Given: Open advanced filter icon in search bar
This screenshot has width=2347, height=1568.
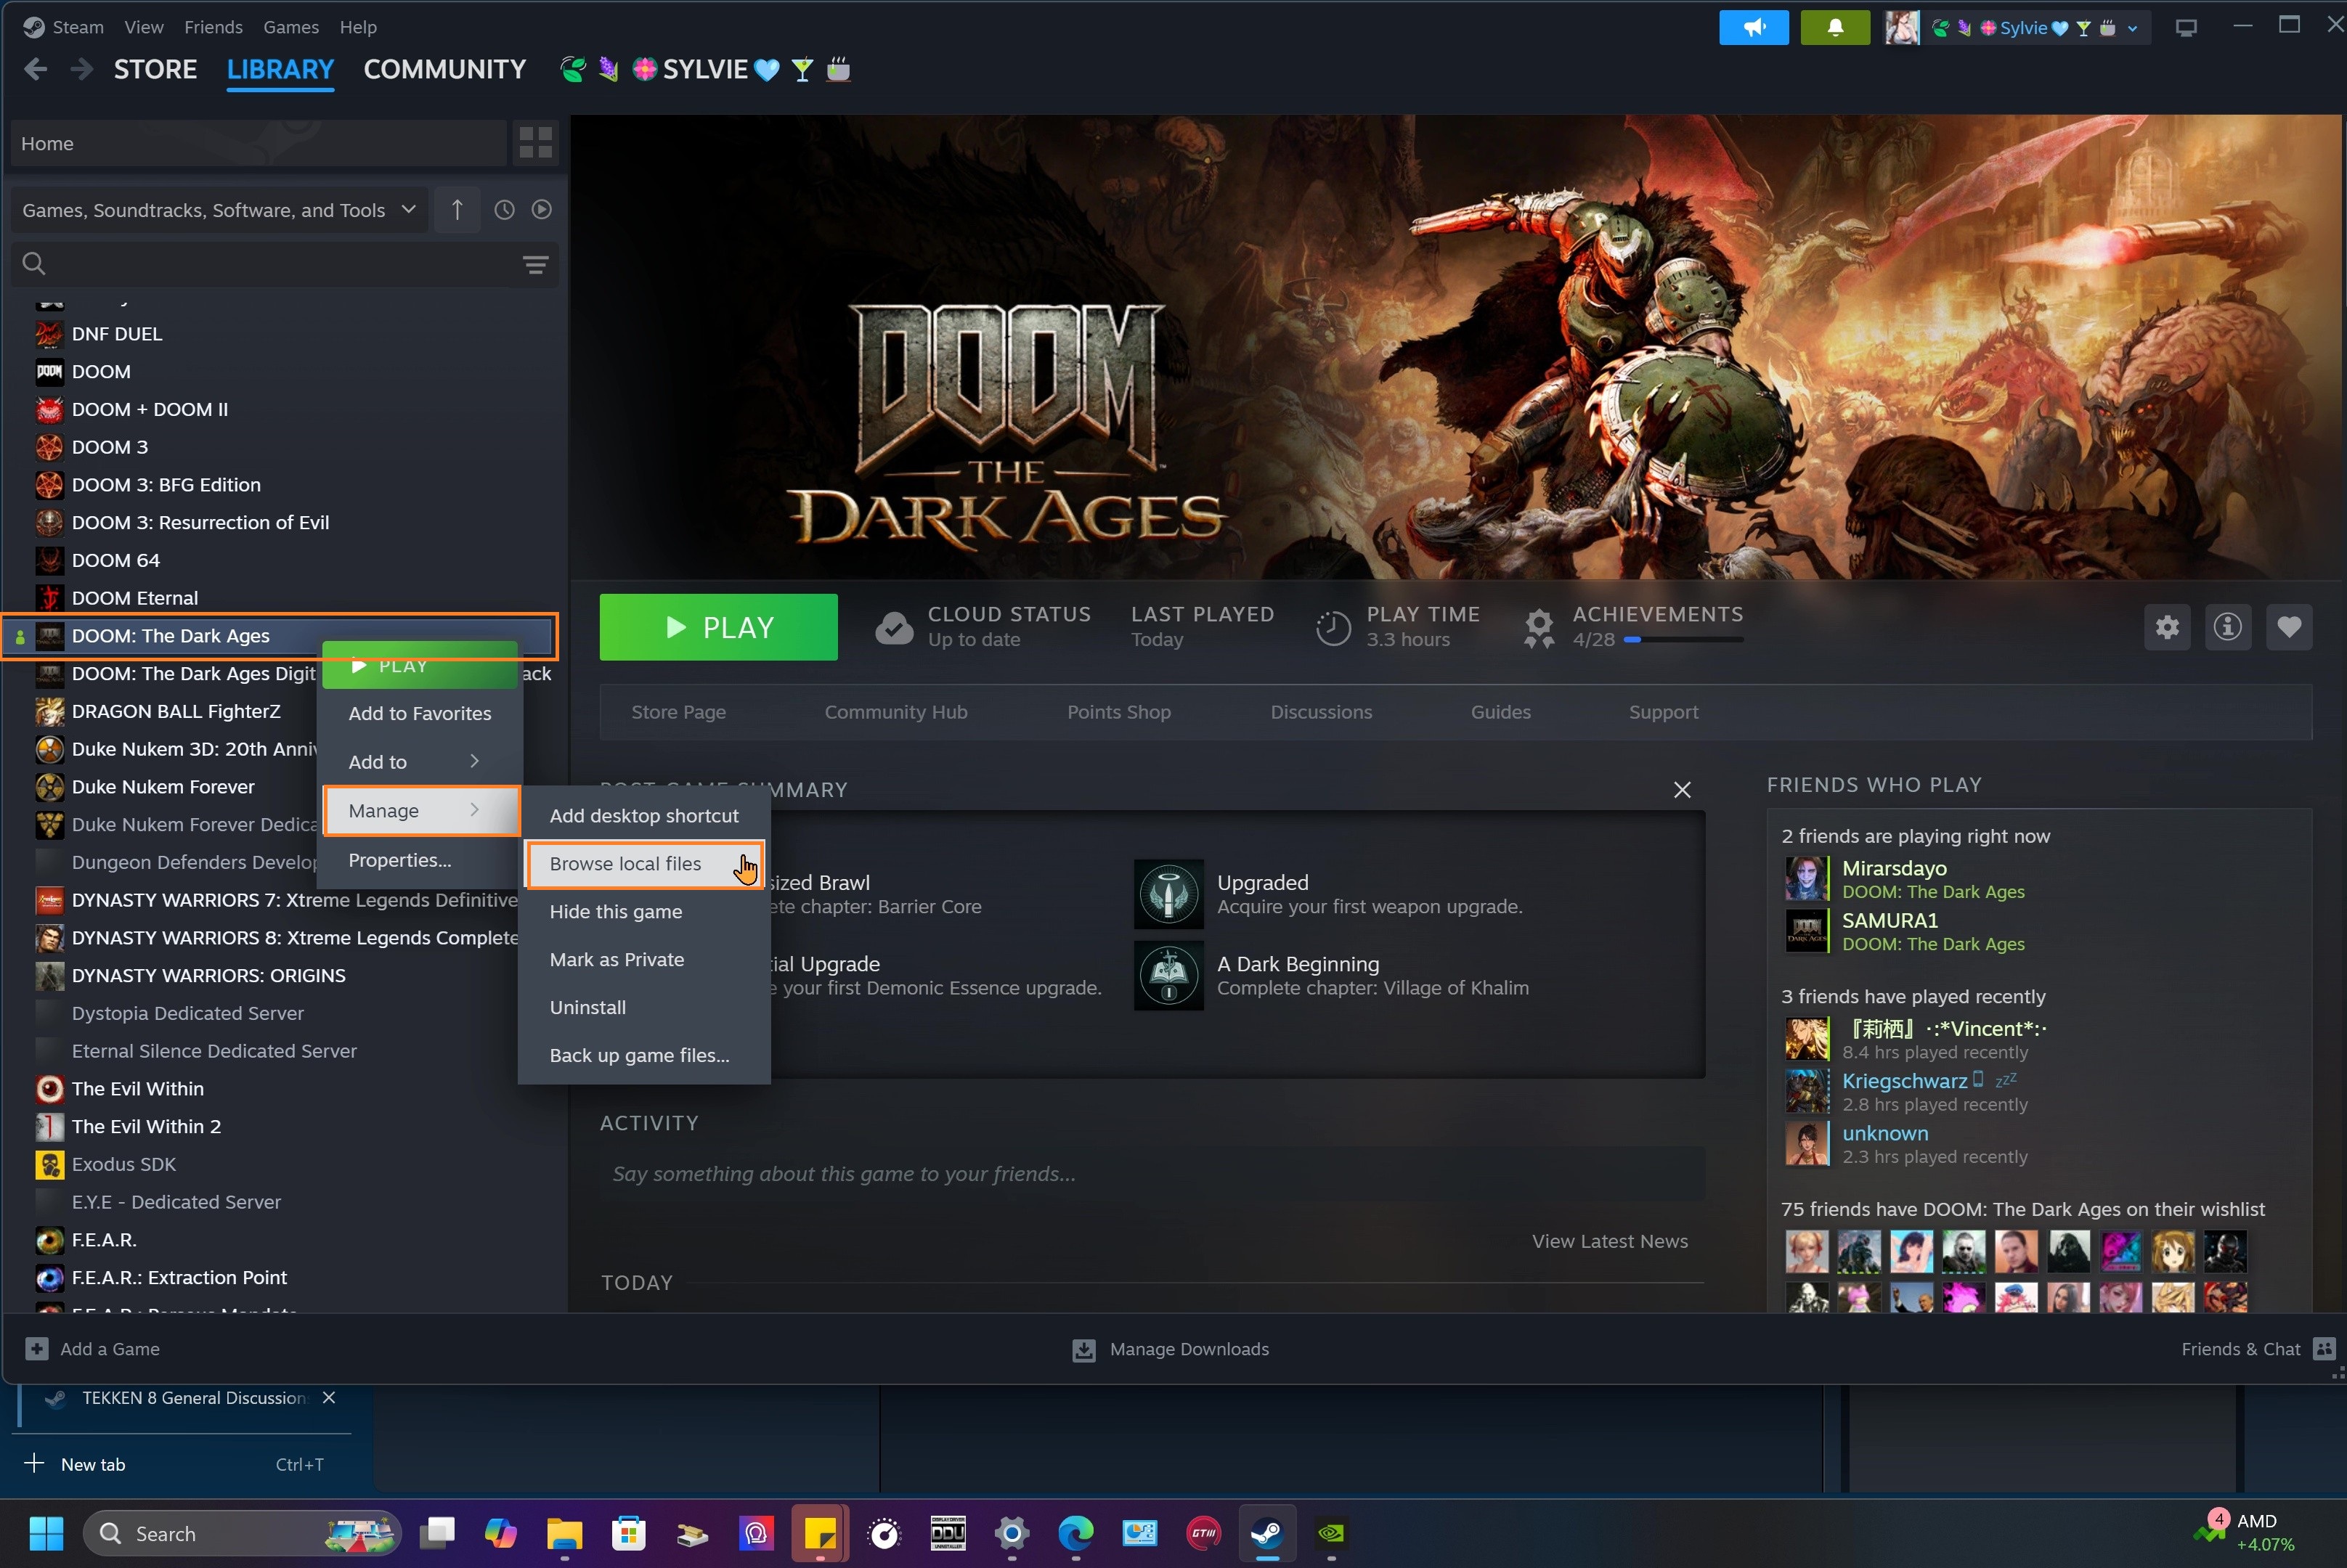Looking at the screenshot, I should 535,264.
